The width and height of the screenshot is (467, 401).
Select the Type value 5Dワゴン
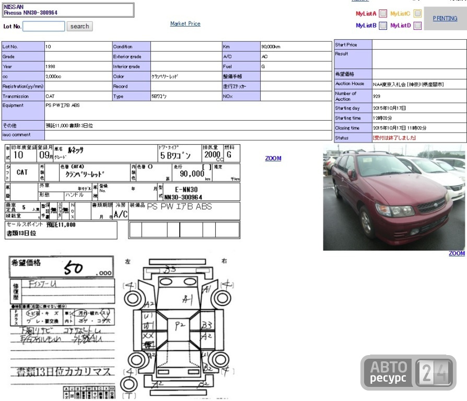coord(159,97)
